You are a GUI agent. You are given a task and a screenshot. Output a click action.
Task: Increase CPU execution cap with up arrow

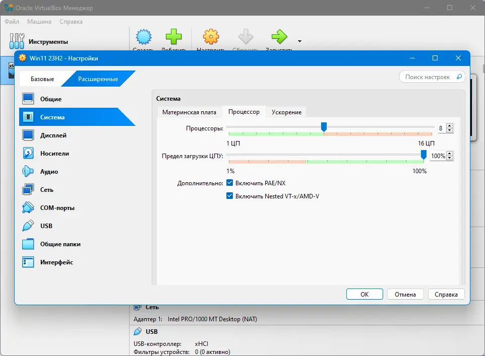coord(450,154)
